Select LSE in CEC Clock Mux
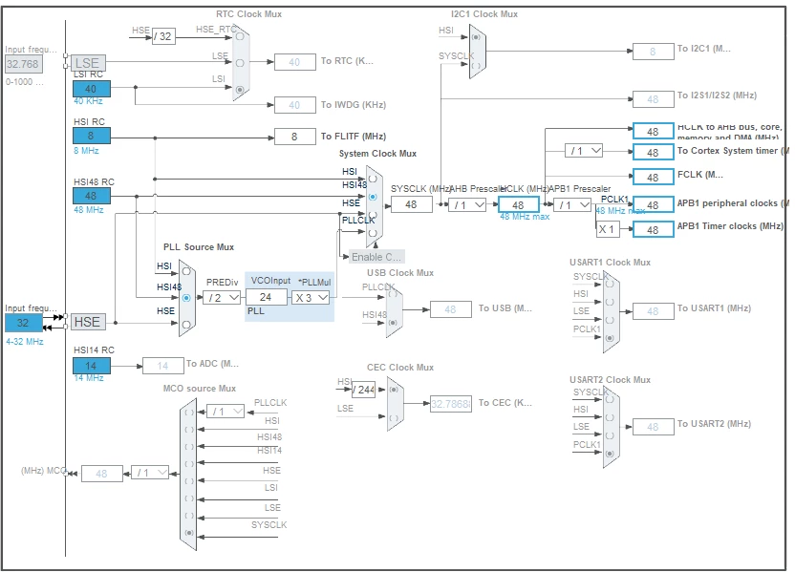Viewport: 795px width, 572px height. (x=394, y=418)
